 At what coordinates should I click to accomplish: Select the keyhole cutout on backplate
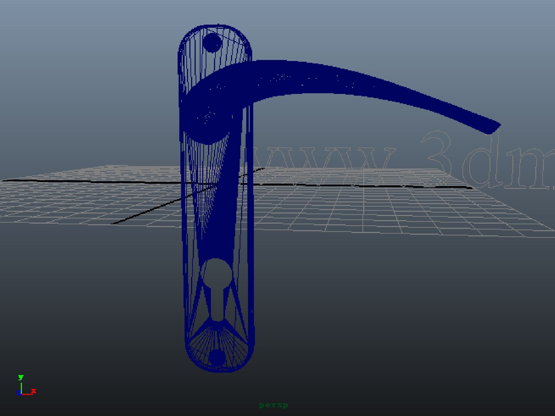[x=217, y=290]
